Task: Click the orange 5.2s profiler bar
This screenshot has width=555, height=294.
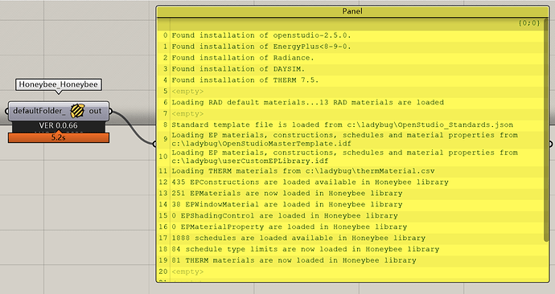Action: 59,137
